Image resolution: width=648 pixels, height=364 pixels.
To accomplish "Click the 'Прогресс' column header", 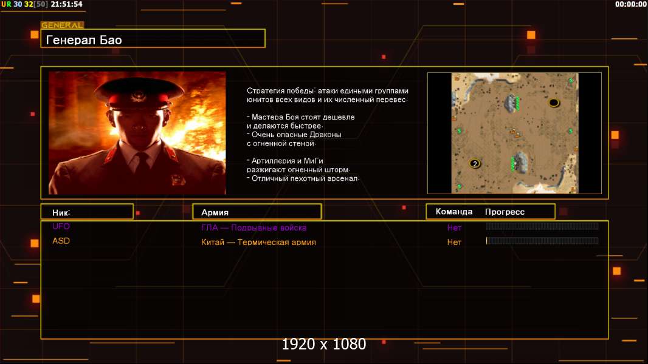I will click(x=505, y=212).
